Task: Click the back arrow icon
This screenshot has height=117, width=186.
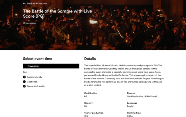Action: (24, 3)
